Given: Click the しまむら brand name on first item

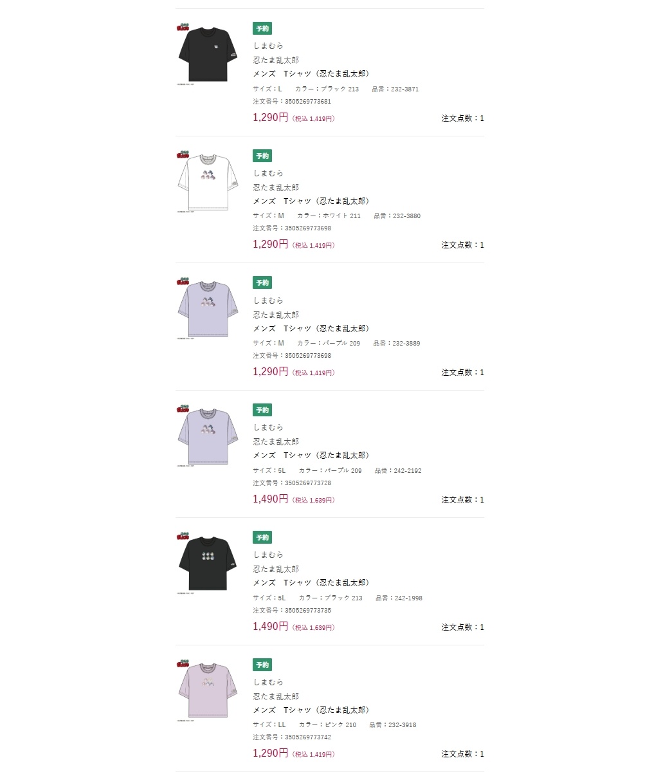Looking at the screenshot, I should click(268, 46).
